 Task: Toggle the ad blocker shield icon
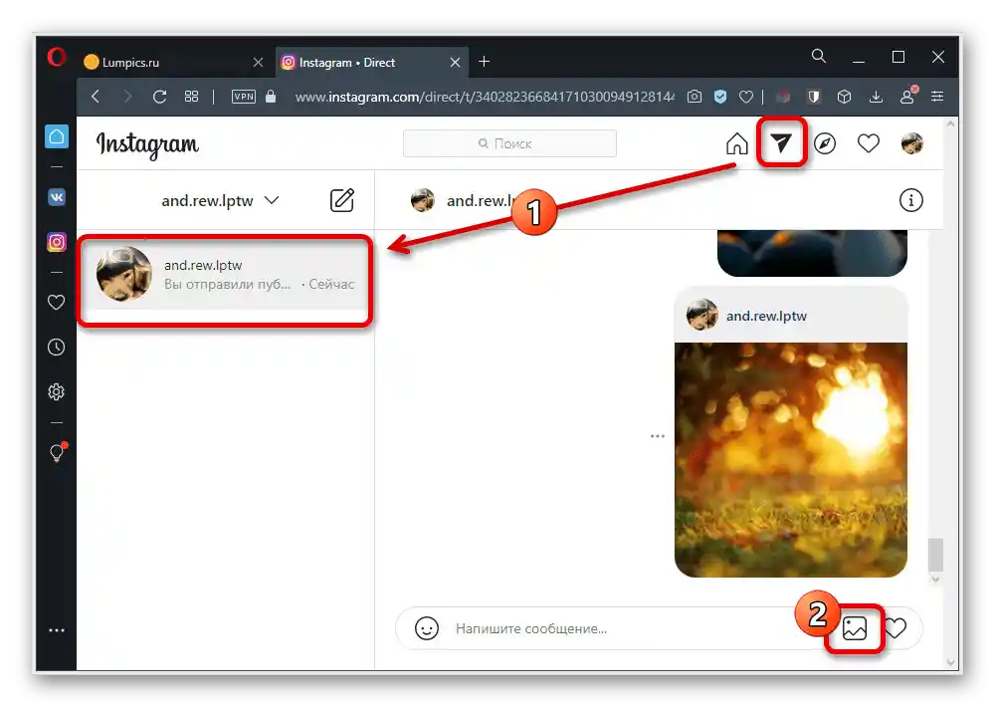813,97
